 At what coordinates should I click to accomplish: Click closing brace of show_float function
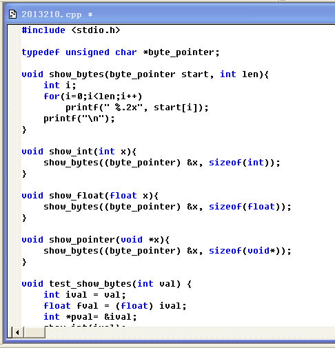[x=24, y=218]
